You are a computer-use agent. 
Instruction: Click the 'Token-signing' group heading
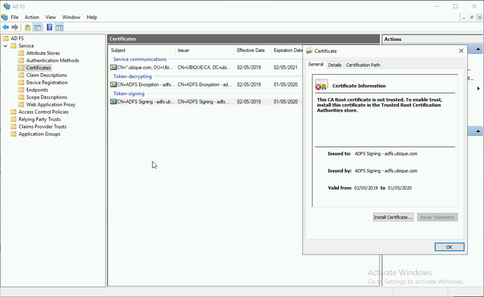[129, 94]
